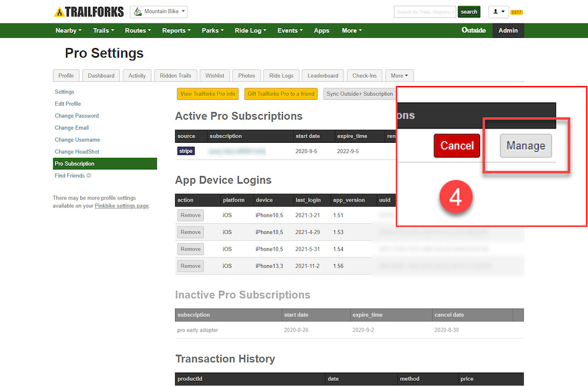This screenshot has width=588, height=386.
Task: Expand the Reports menu
Action: pos(176,30)
